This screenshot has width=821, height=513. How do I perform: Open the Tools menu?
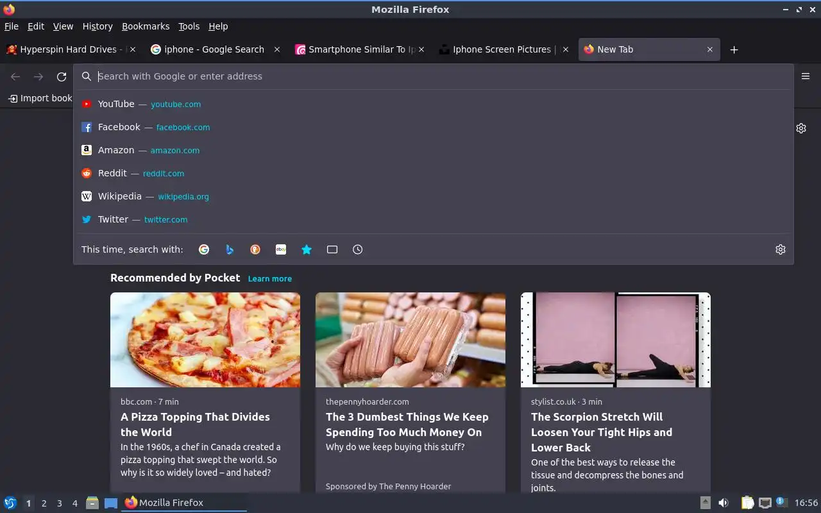tap(189, 26)
